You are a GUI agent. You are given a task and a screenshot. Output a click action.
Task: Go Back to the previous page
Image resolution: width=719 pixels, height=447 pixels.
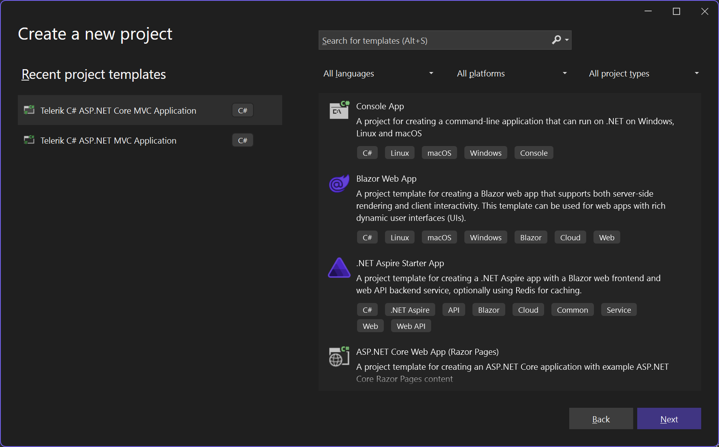601,419
